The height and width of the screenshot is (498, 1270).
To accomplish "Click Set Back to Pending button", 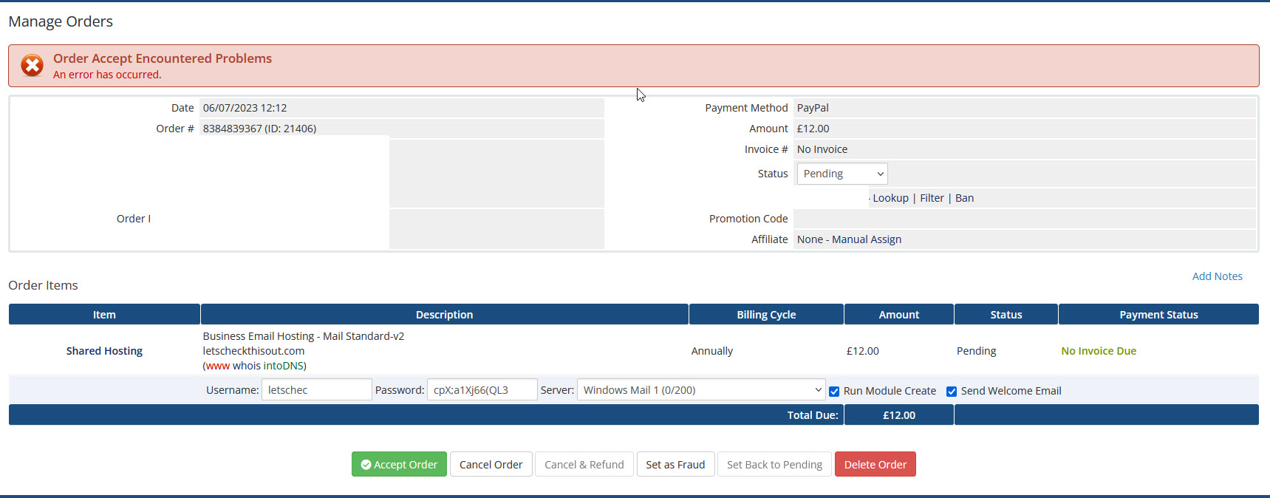I will 774,464.
